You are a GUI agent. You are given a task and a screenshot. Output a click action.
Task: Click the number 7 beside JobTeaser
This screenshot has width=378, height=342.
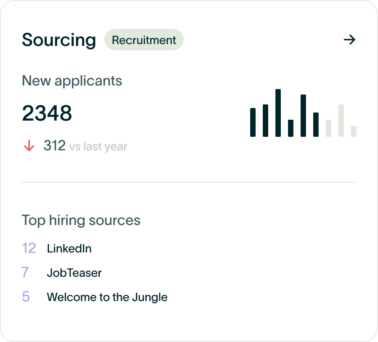click(25, 273)
